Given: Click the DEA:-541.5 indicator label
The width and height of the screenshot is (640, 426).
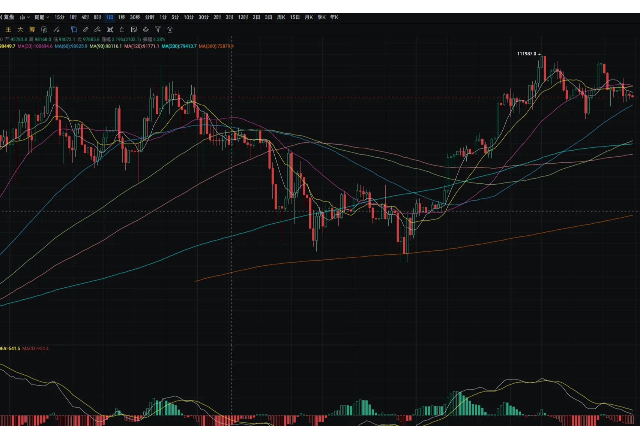Looking at the screenshot, I should tap(10, 349).
